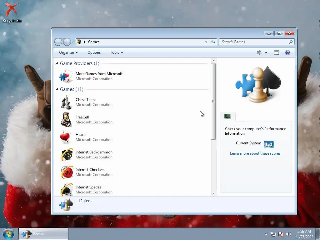Image resolution: width=320 pixels, height=240 pixels.
Task: Click the Back navigation arrow
Action: [x=58, y=42]
